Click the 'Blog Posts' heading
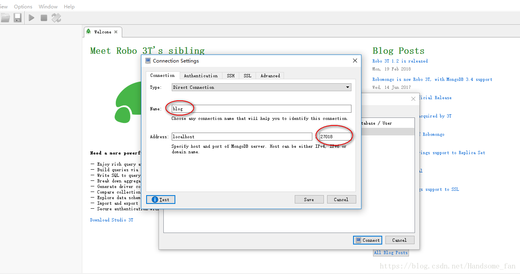 [399, 51]
